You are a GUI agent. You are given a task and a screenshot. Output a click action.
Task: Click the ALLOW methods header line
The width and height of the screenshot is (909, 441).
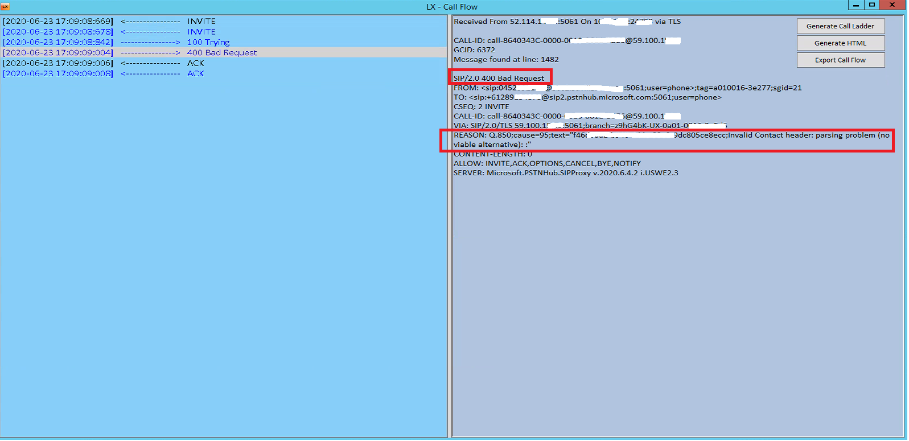546,163
